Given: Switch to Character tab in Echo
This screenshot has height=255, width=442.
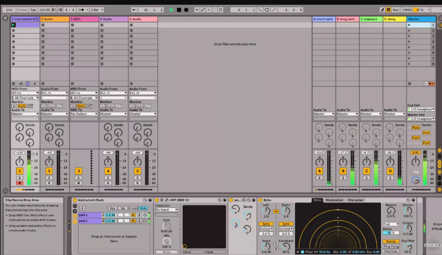Looking at the screenshot, I should pyautogui.click(x=356, y=200).
